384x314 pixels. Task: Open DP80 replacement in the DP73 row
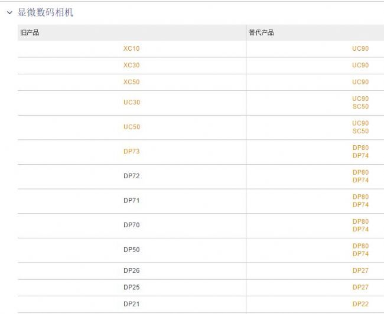point(360,148)
